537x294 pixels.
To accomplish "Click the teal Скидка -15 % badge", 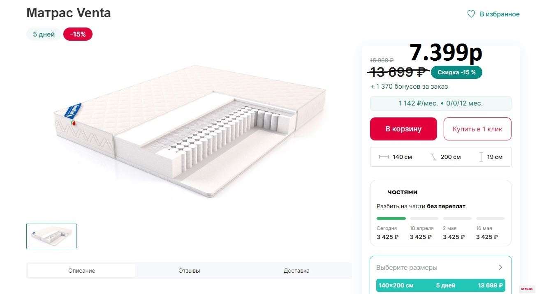I will coord(456,72).
